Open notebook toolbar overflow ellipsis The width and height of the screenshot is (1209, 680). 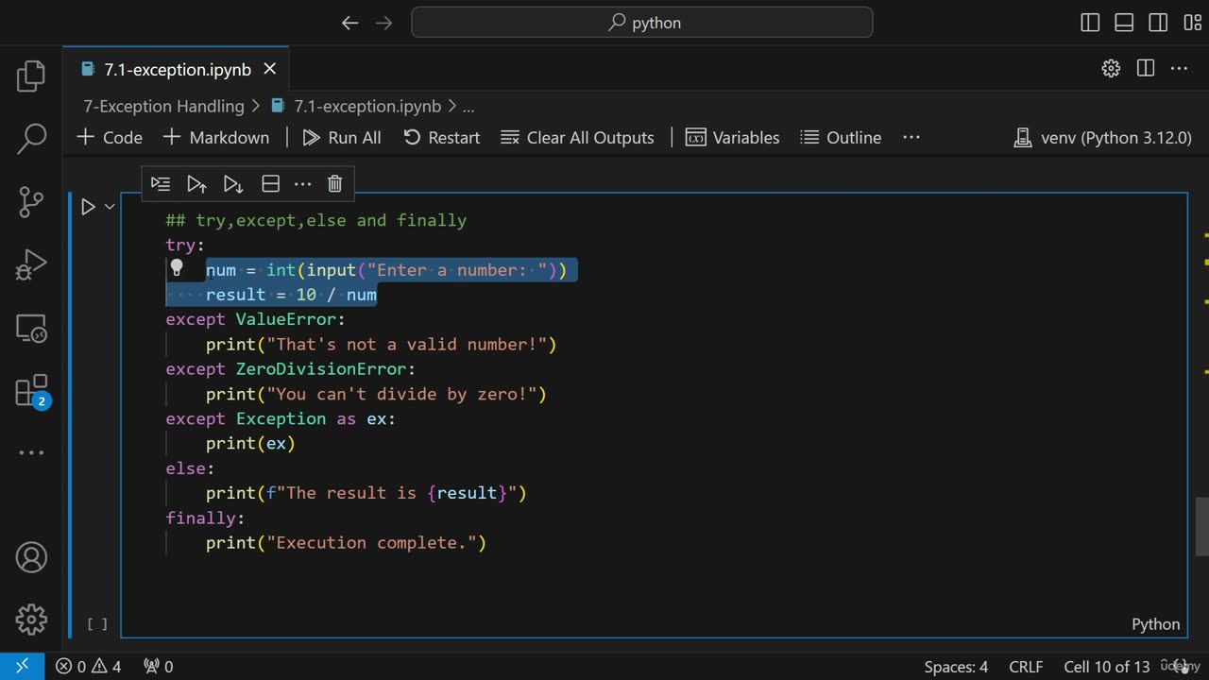[x=911, y=137]
